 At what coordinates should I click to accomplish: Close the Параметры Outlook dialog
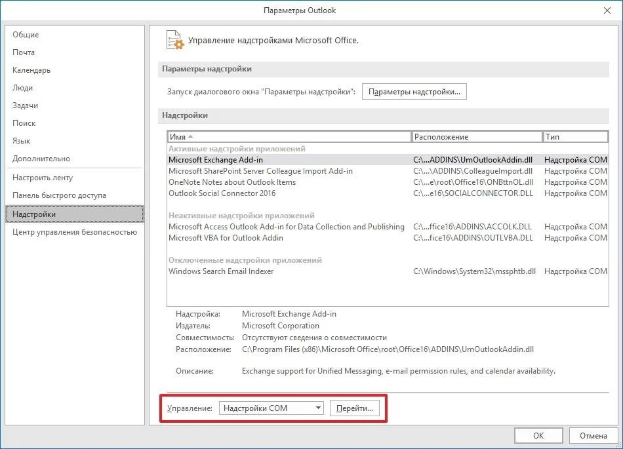tap(607, 10)
